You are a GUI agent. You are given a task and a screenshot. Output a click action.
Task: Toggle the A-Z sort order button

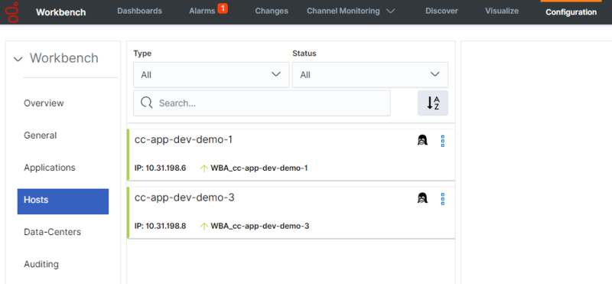(x=433, y=103)
